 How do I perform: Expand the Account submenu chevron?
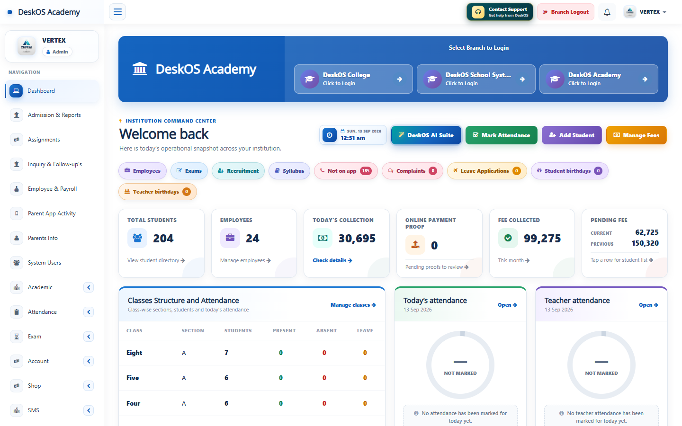[89, 361]
